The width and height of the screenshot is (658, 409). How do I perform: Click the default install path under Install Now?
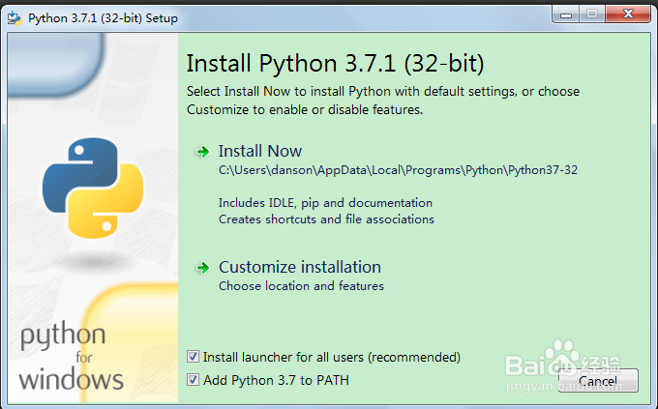point(398,170)
